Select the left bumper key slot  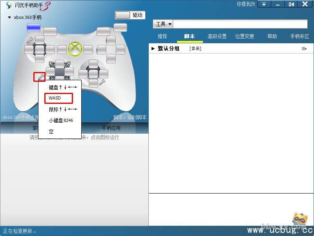point(50,31)
